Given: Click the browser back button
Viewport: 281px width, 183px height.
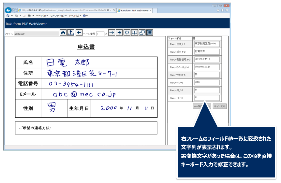Looking at the screenshot, I should tap(8, 10).
